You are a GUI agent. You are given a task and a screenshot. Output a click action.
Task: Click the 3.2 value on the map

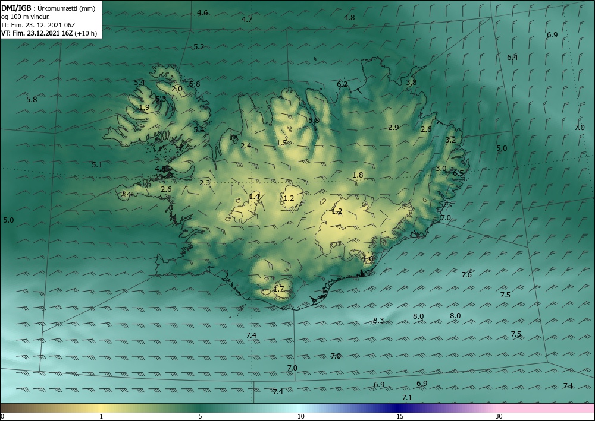(x=450, y=140)
